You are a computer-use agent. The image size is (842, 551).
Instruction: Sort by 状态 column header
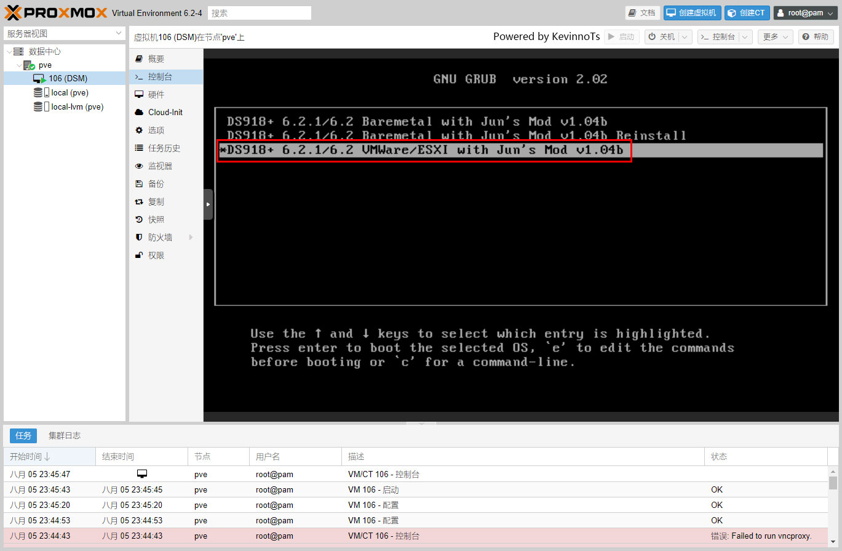coord(766,457)
